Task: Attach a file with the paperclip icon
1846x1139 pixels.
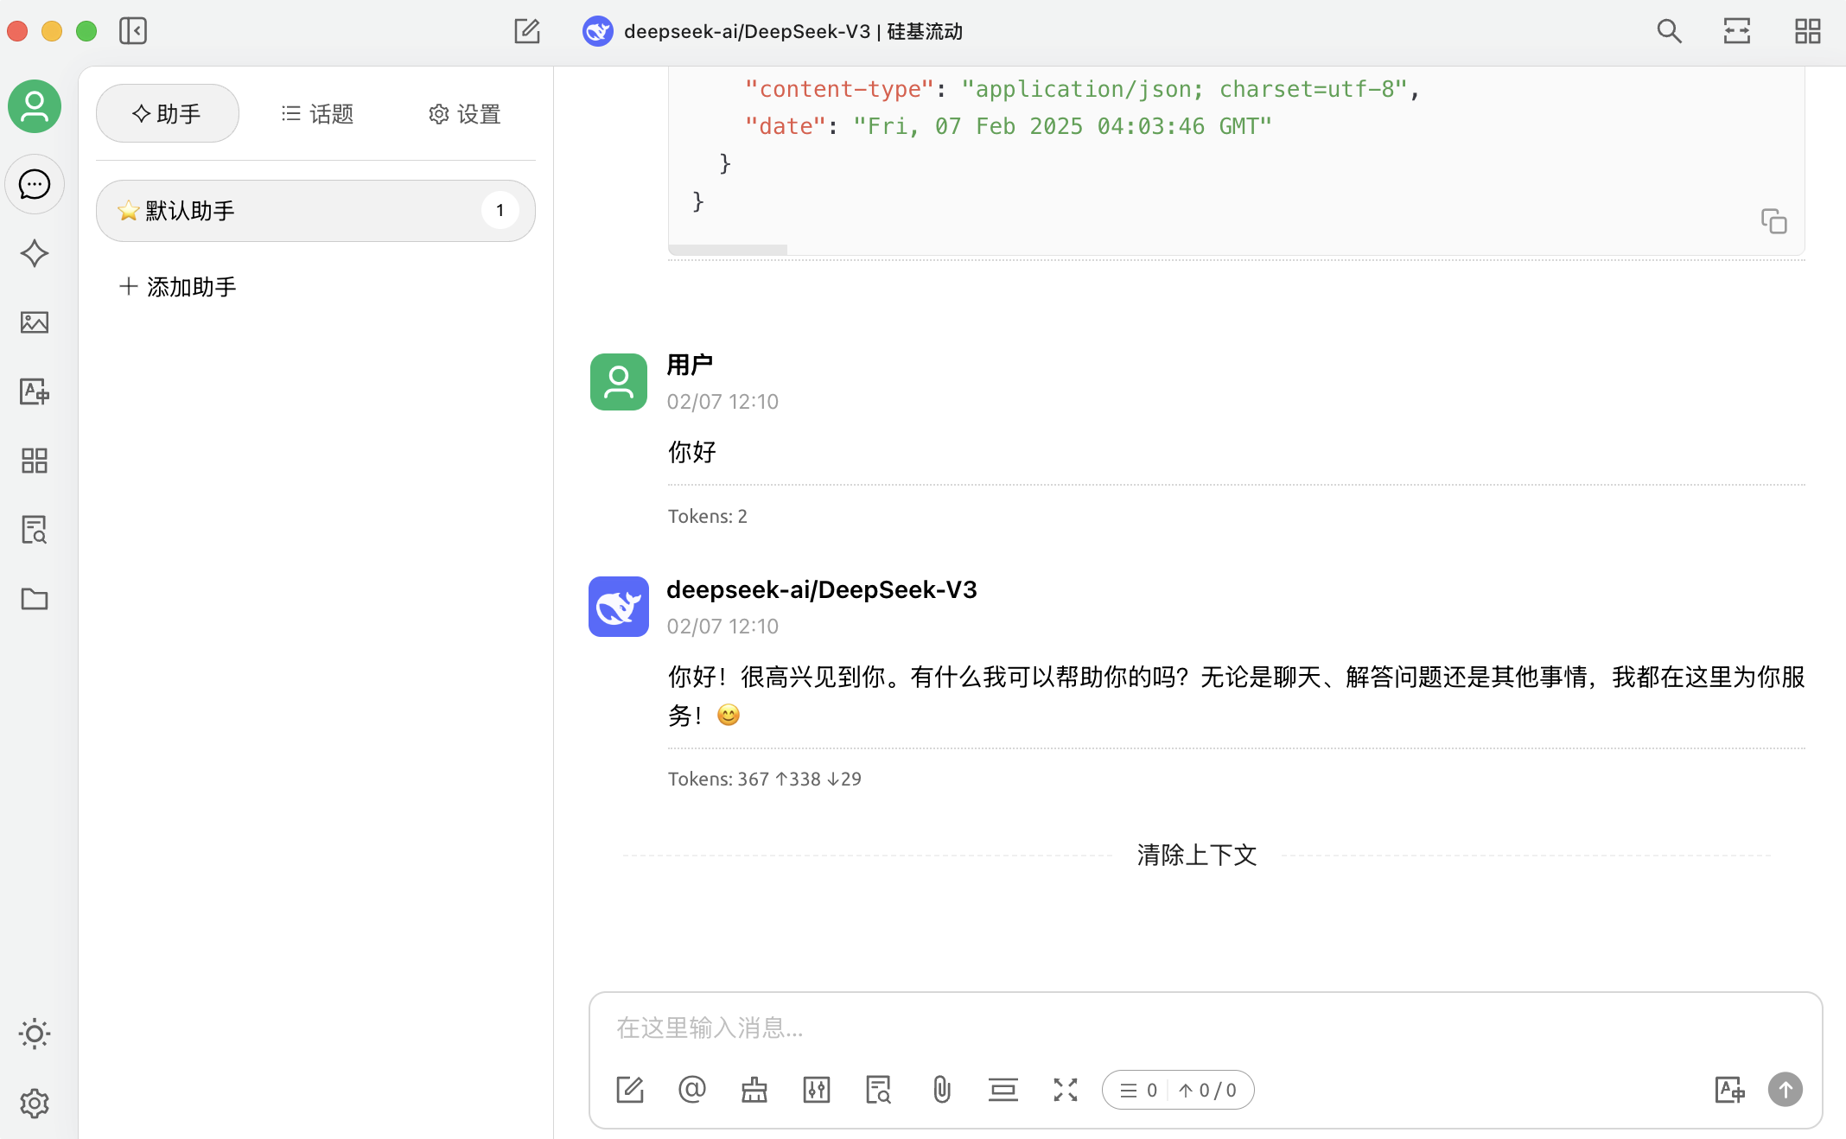Action: [942, 1090]
